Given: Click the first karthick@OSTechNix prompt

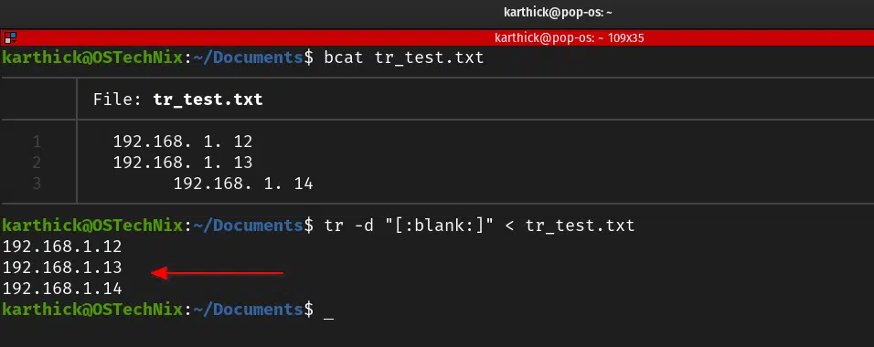Looking at the screenshot, I should click(92, 58).
